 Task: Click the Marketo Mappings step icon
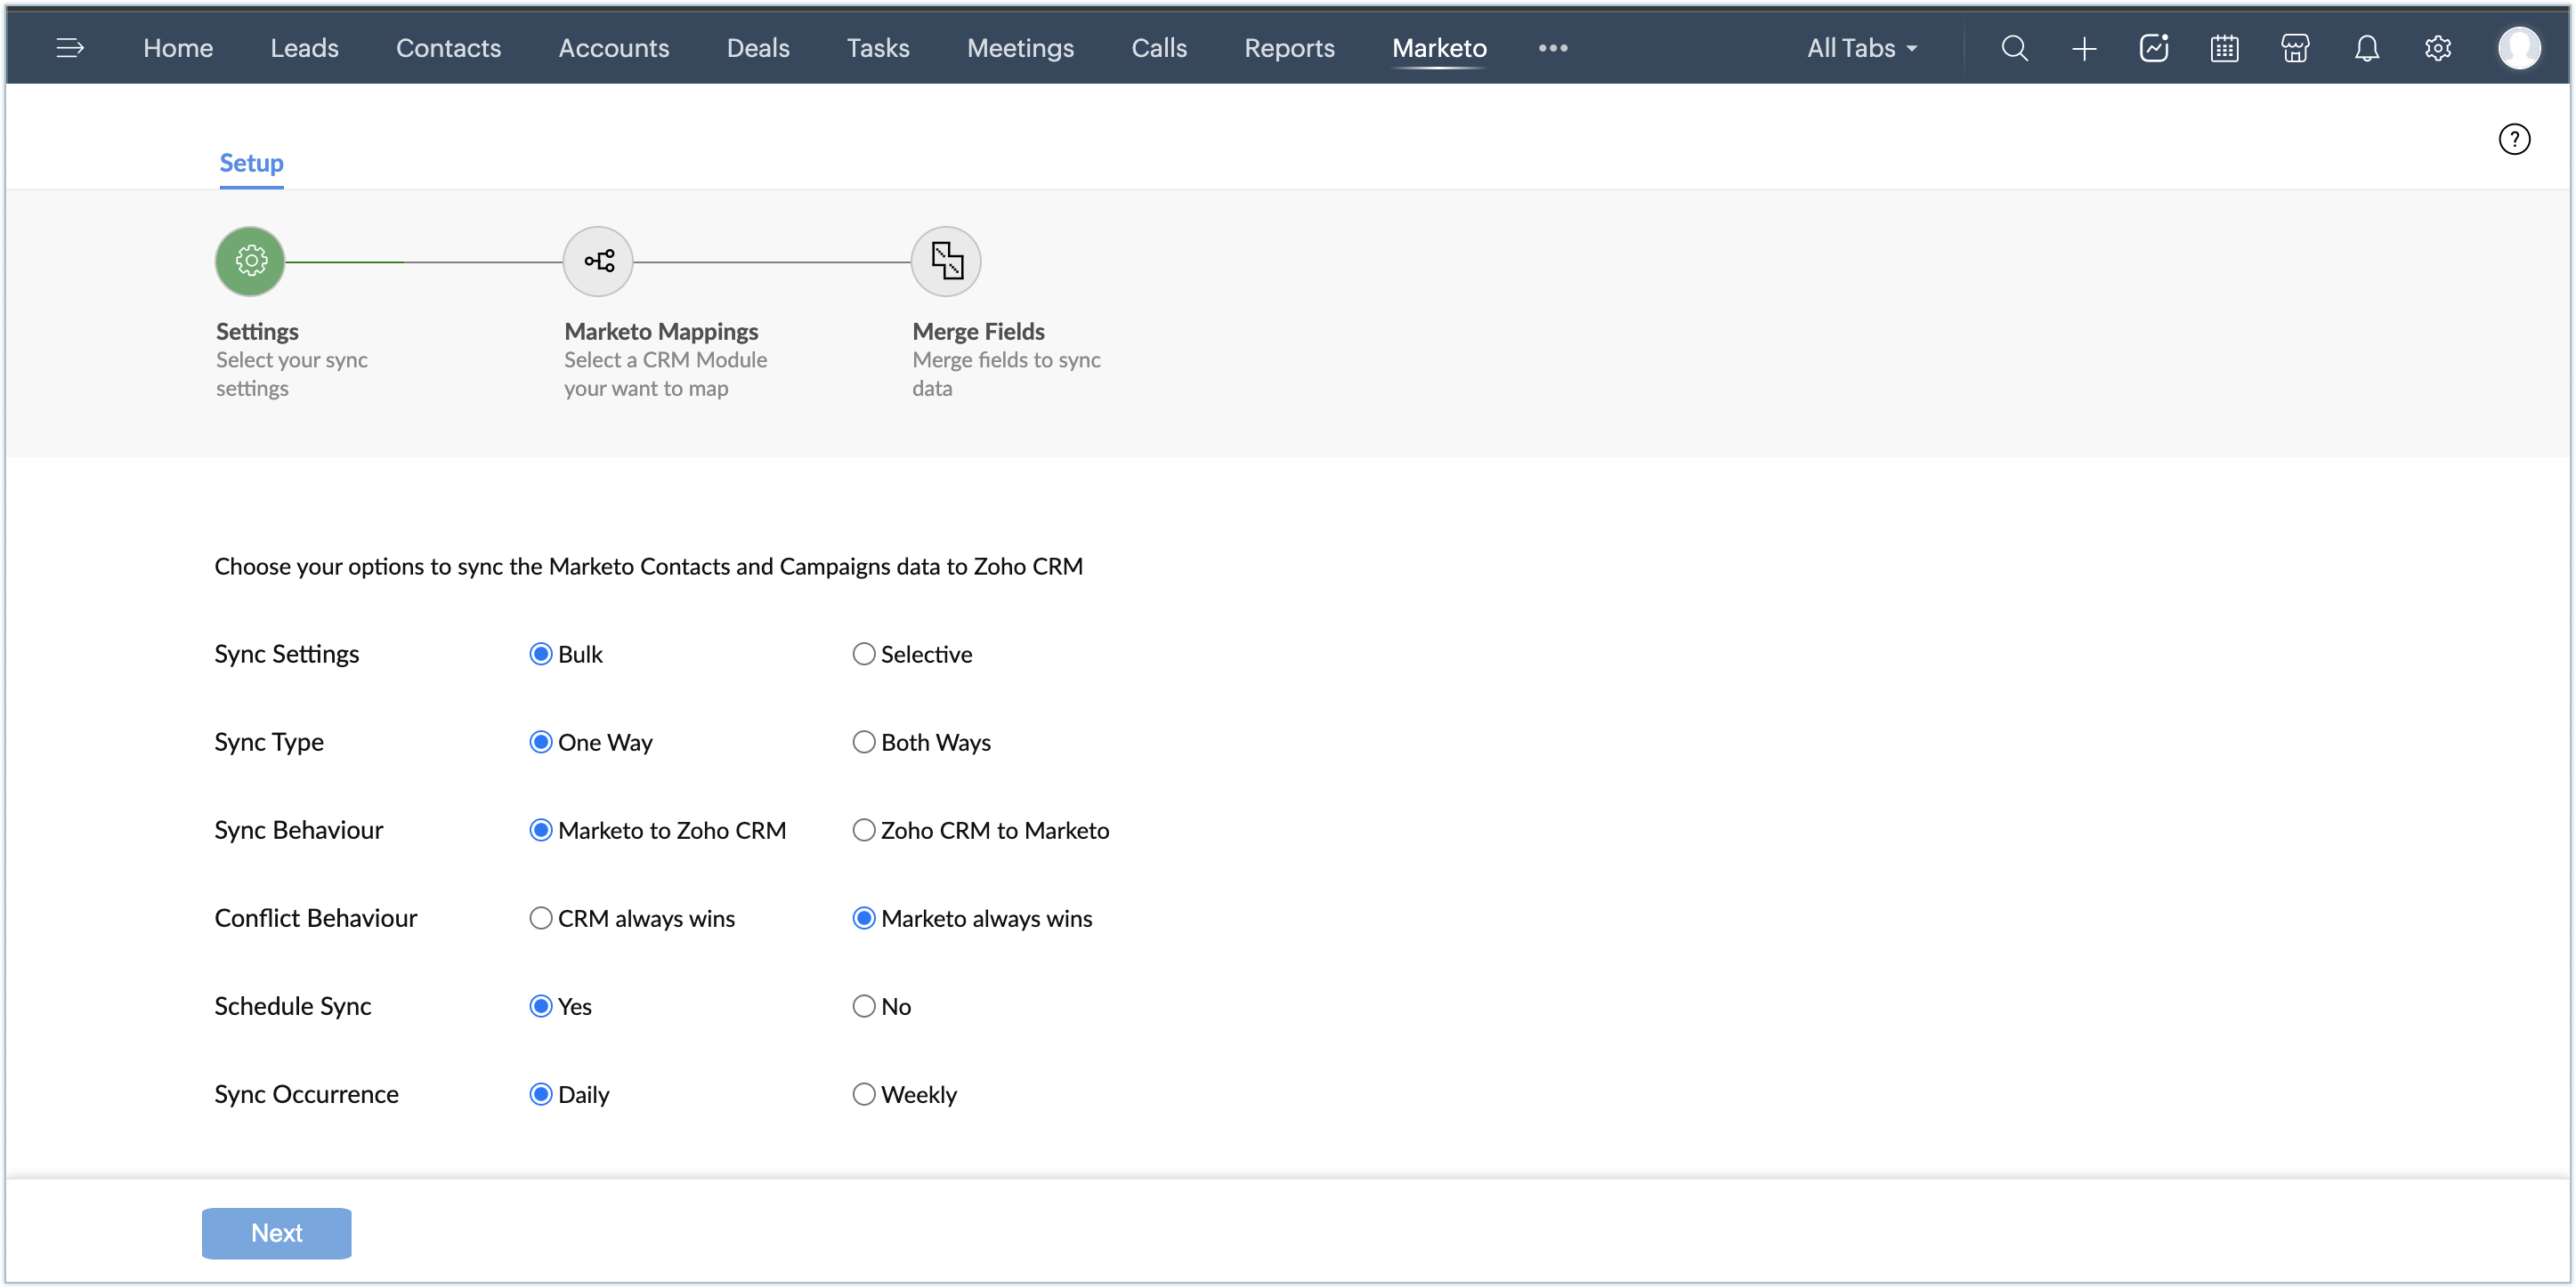click(x=598, y=262)
